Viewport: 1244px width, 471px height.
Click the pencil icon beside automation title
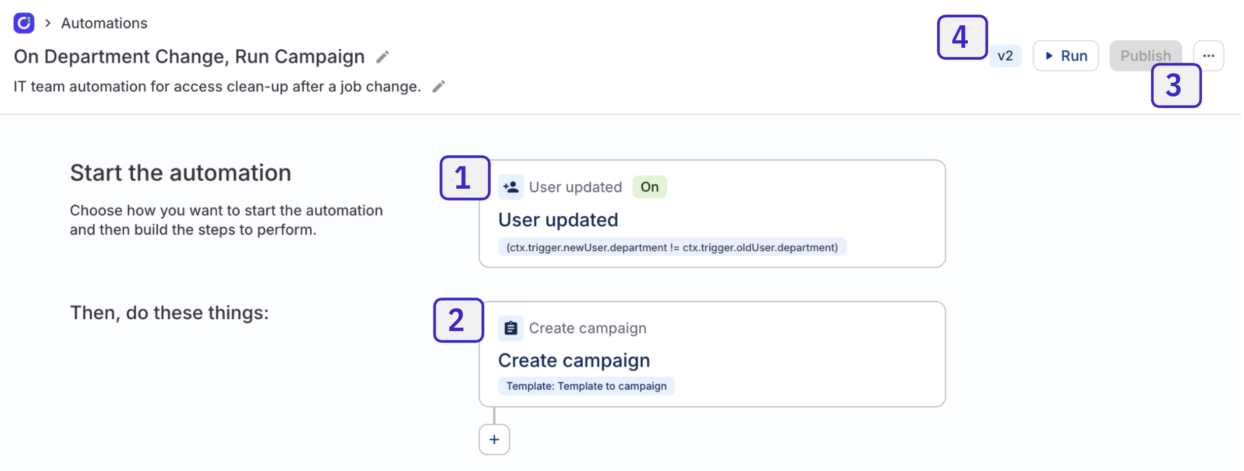[382, 57]
